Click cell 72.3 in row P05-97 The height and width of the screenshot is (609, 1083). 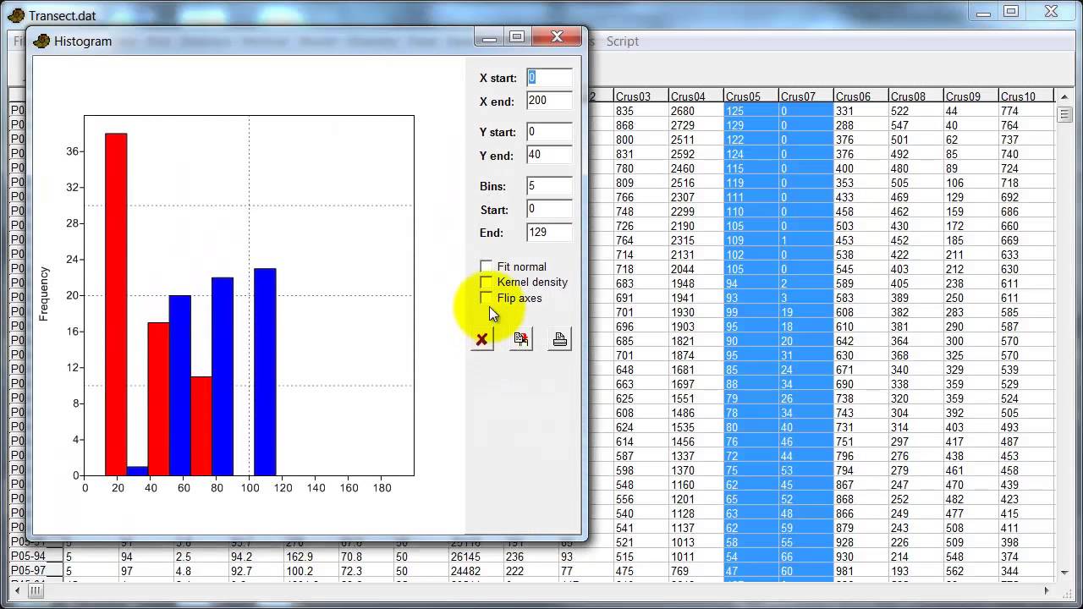pyautogui.click(x=366, y=571)
